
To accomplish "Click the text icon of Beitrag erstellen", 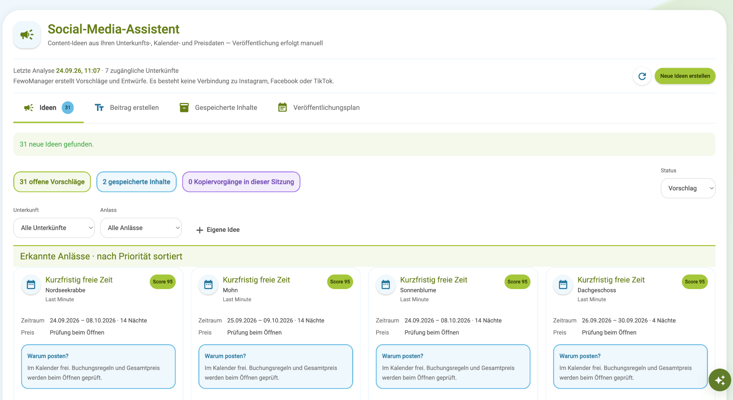I will click(99, 108).
